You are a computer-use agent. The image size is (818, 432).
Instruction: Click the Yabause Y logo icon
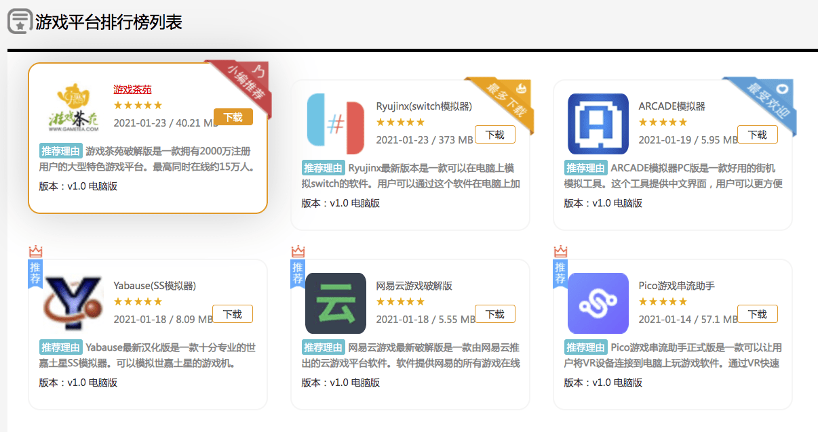[73, 303]
